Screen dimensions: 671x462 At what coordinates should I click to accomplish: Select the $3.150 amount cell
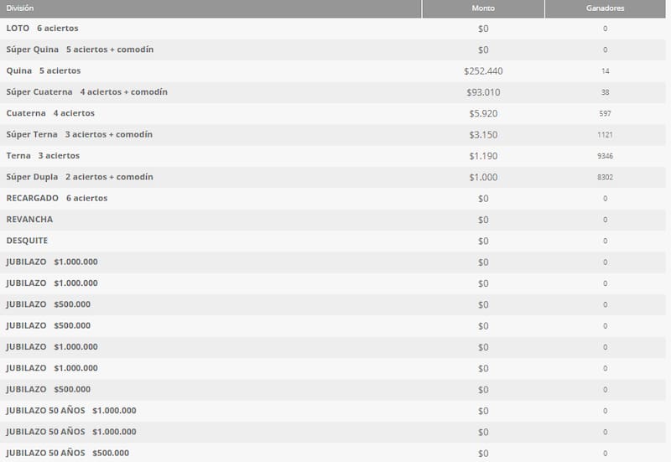[483, 135]
